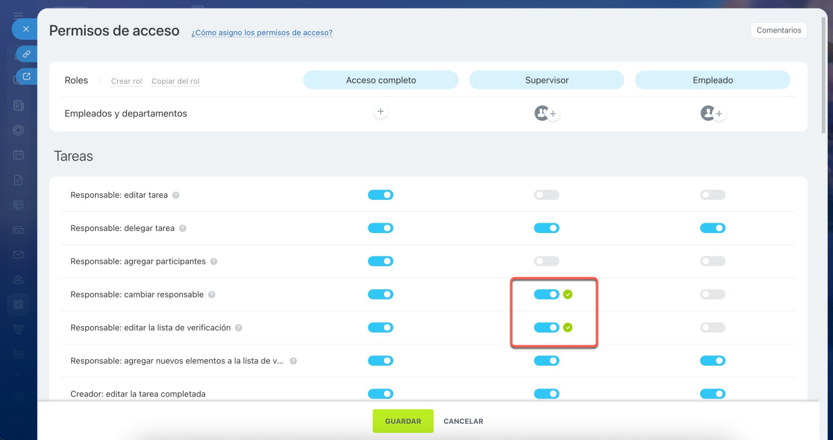Add employee to the Empleado role

tap(718, 114)
